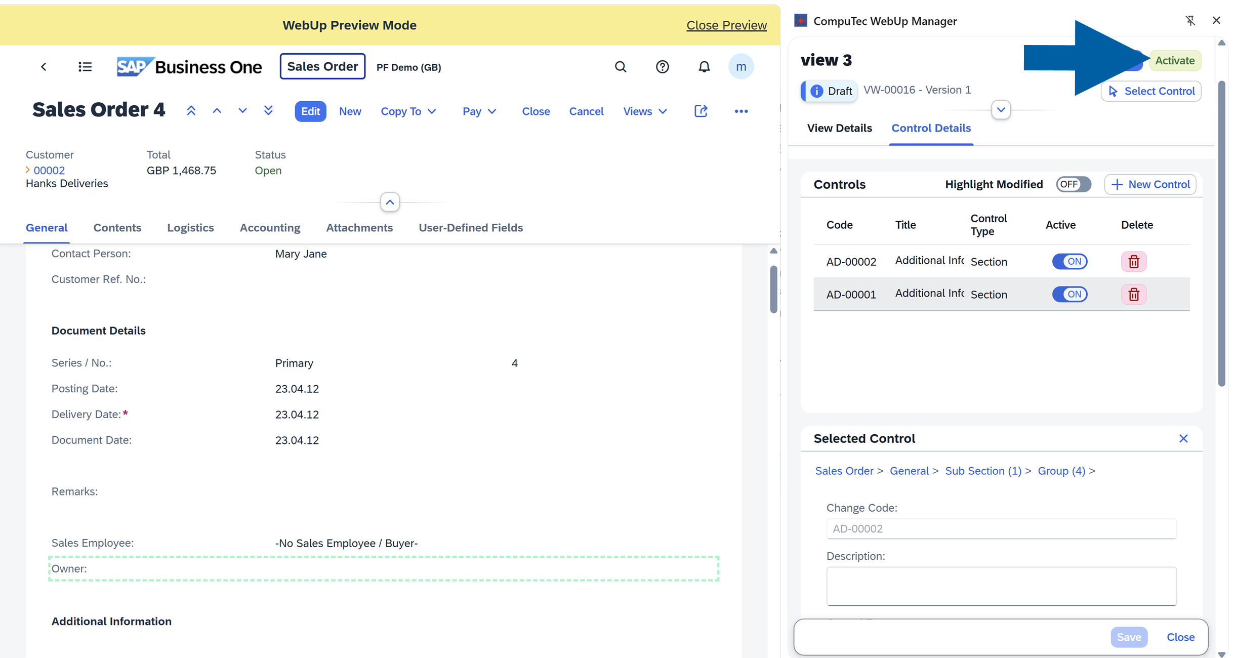1235x658 pixels.
Task: Jump to last record double-down arrow
Action: click(x=268, y=111)
